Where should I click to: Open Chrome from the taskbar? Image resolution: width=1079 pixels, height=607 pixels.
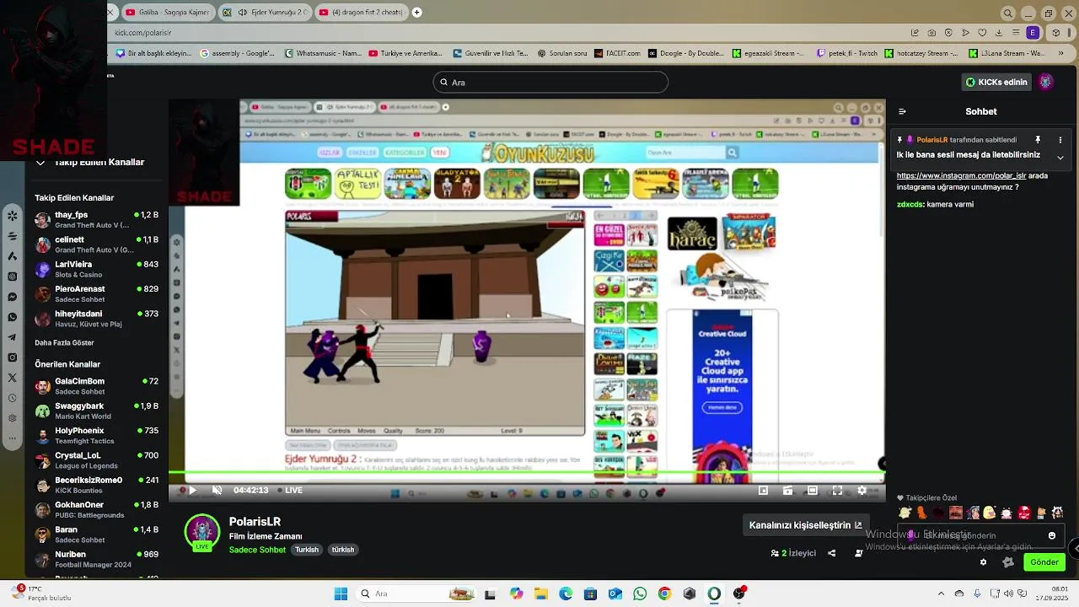[x=664, y=594]
